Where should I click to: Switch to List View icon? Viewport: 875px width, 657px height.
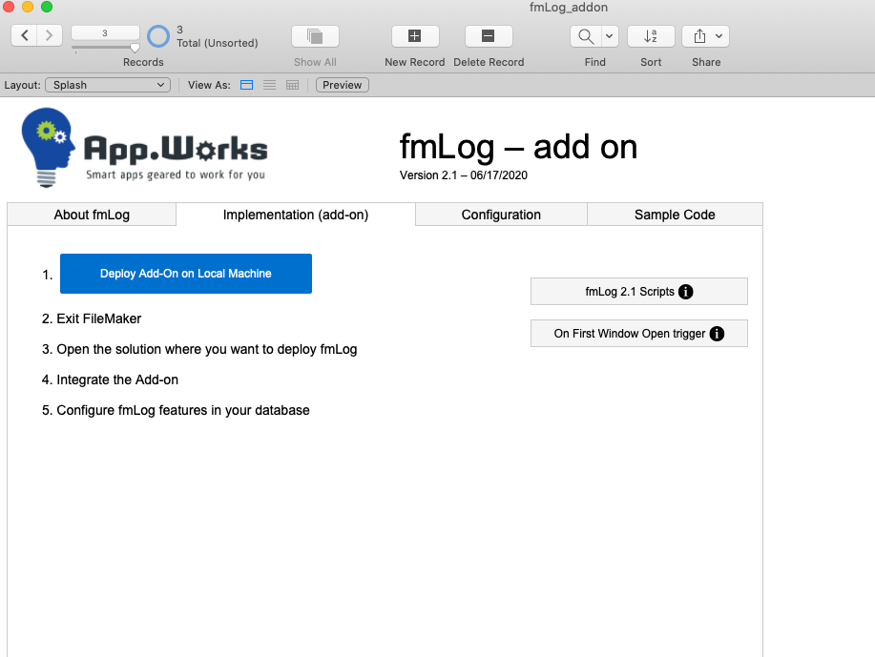(x=269, y=85)
